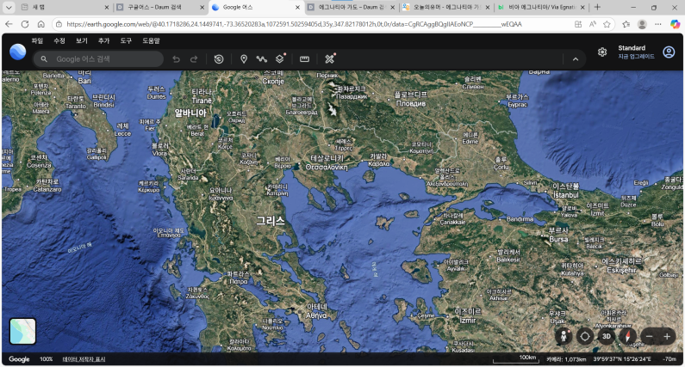Click the camera distance 1,073km readout
This screenshot has width=685, height=367.
(566, 359)
